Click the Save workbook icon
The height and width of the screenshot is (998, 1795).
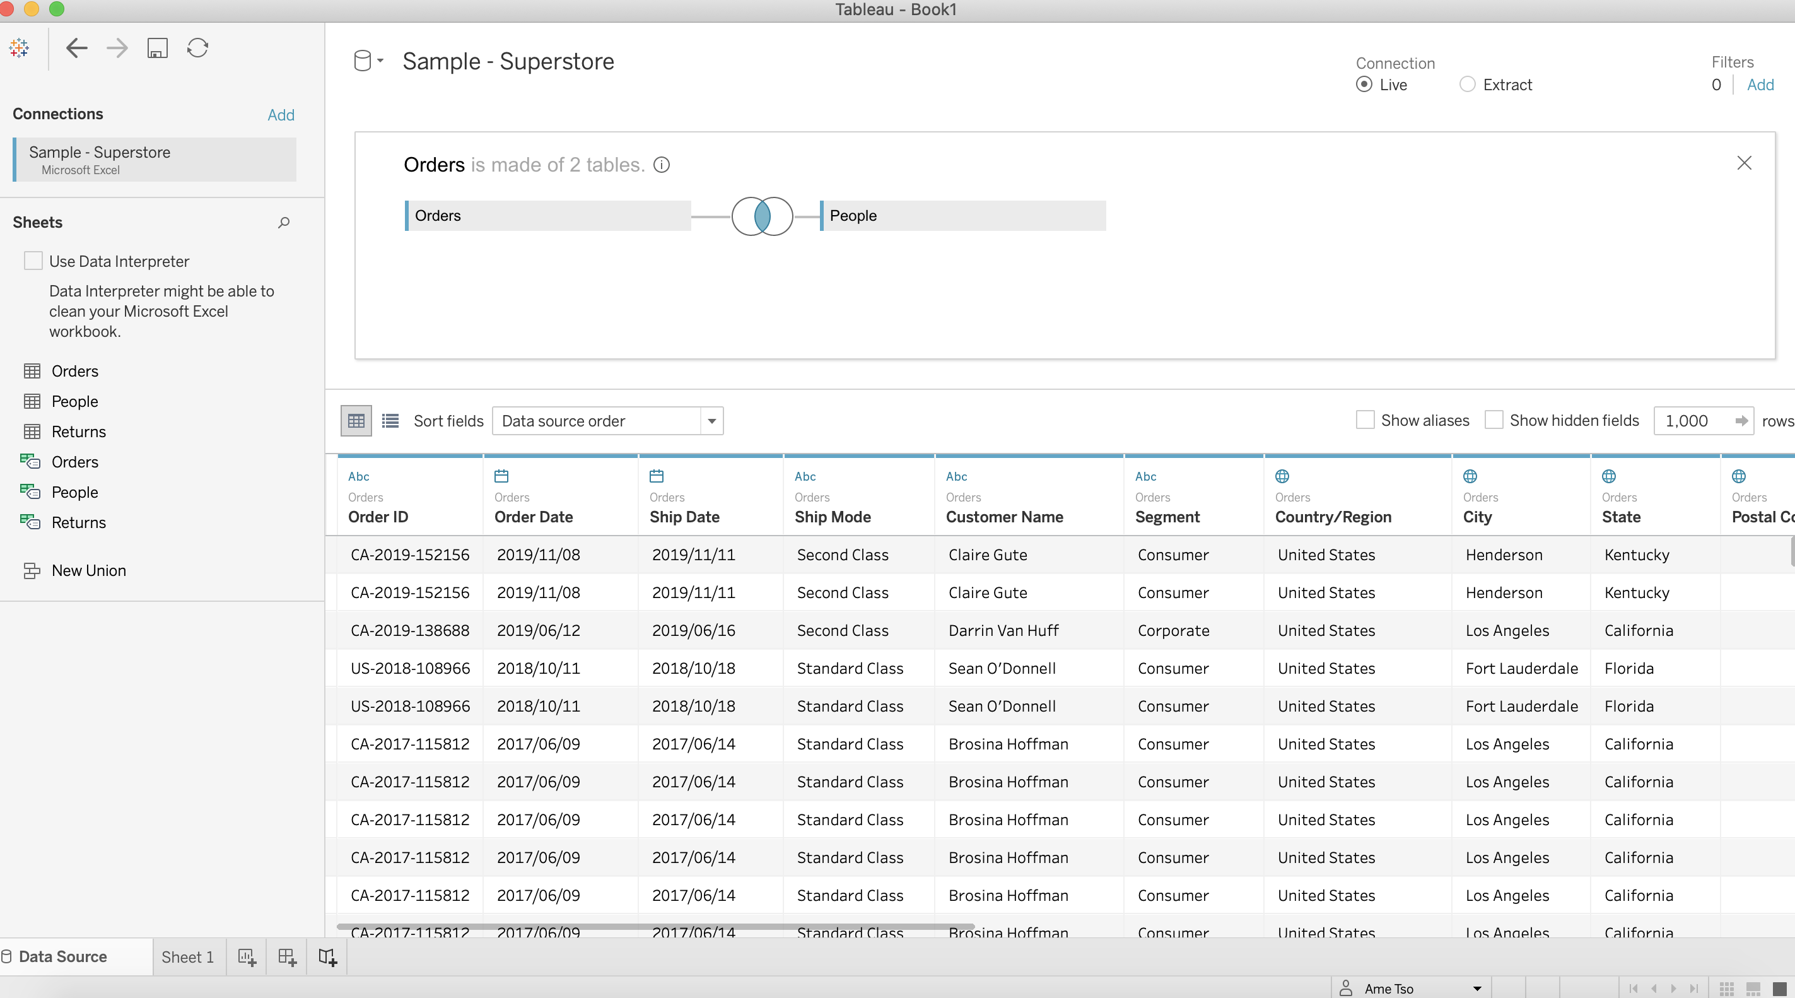click(158, 48)
